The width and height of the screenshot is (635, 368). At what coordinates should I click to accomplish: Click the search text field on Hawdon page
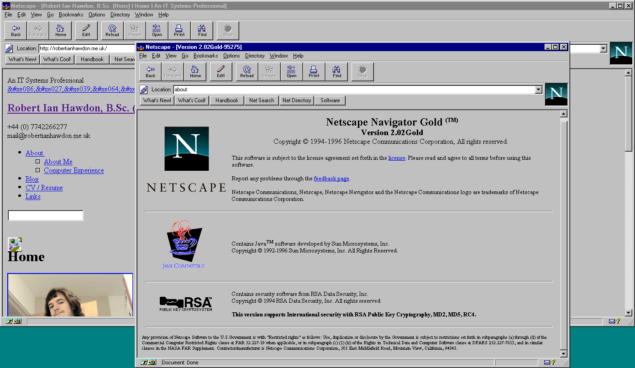[x=46, y=216]
